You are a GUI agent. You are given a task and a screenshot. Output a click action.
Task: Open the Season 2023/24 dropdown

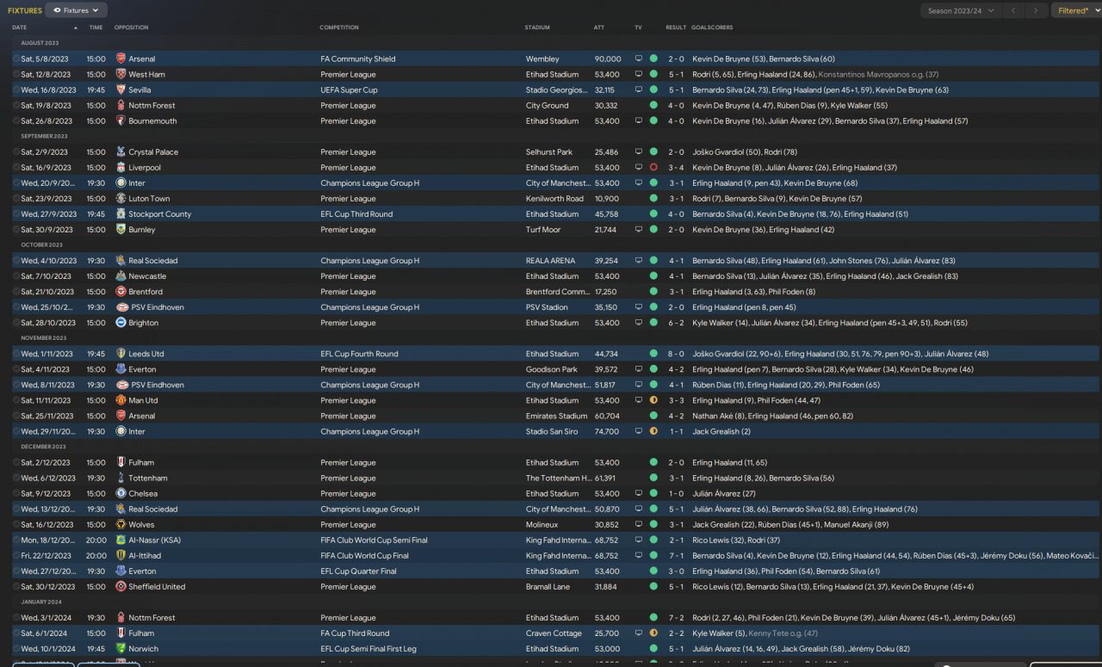click(961, 10)
